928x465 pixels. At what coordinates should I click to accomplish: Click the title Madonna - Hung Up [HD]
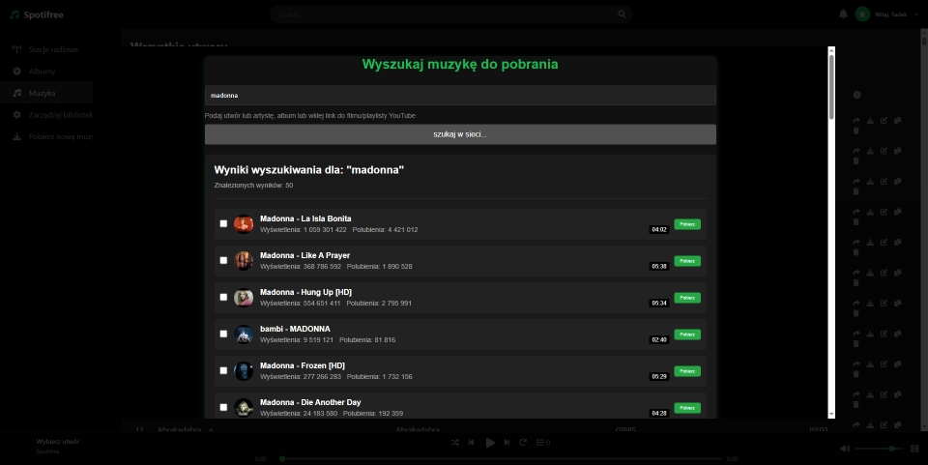306,292
